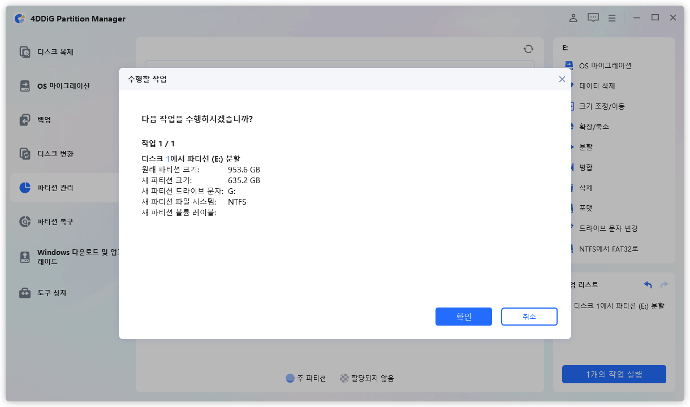This screenshot has width=690, height=407.
Task: Click the 953.6 GB original size value
Action: (244, 170)
